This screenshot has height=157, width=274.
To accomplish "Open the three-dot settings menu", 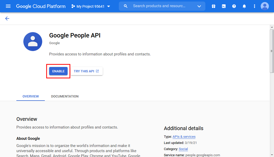I will pos(255,6).
